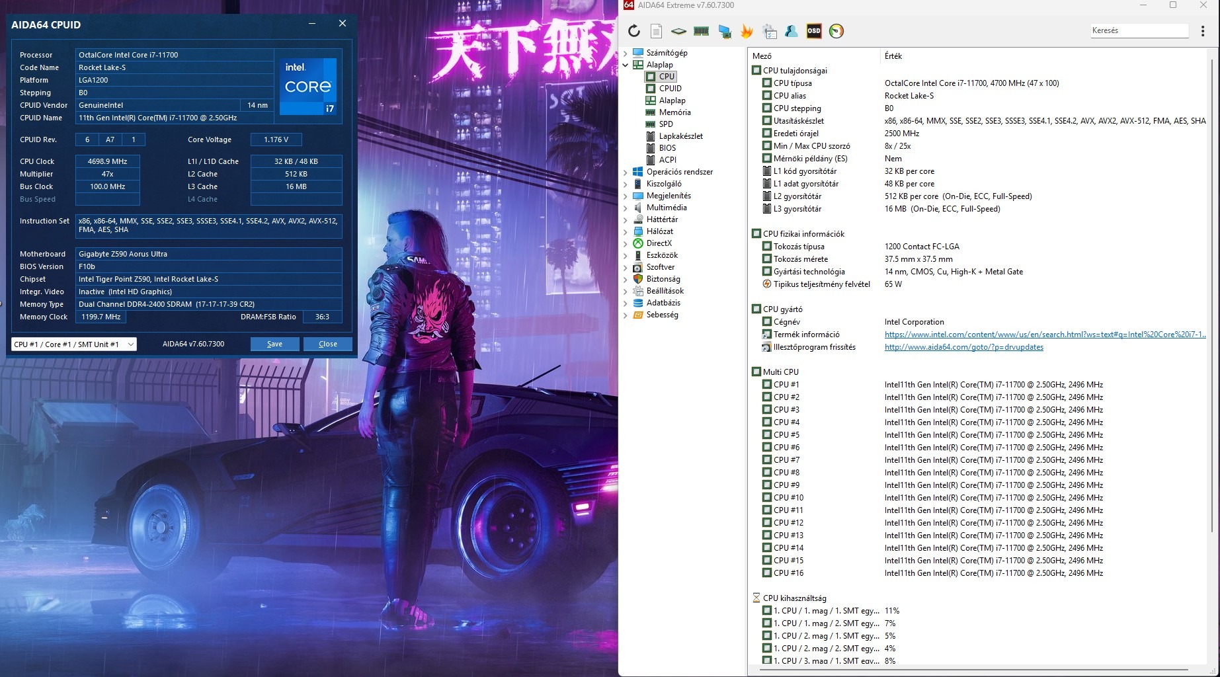The image size is (1220, 677).
Task: Click the BIOS Version value F10b
Action: 208,266
